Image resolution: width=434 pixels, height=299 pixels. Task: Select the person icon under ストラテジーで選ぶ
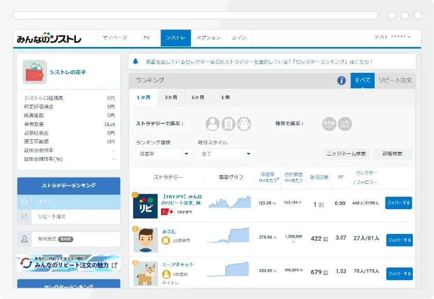pos(214,123)
